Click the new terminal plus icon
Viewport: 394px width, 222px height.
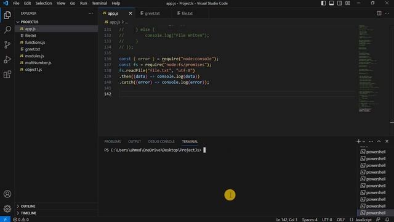[x=358, y=141]
